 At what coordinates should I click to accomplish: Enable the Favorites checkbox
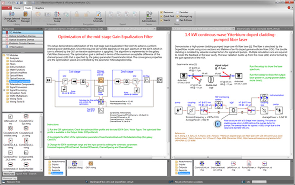177,12
